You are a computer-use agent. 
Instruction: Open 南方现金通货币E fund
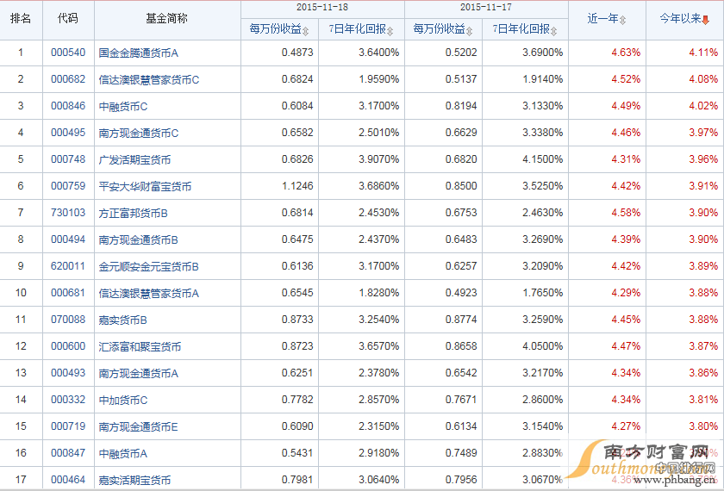point(139,428)
